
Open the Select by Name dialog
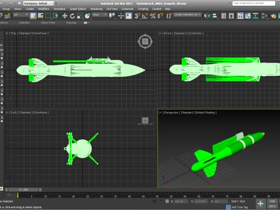pyautogui.click(x=41, y=16)
